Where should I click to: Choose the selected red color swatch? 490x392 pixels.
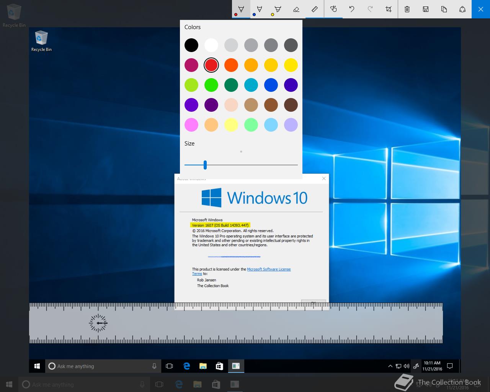(x=211, y=65)
